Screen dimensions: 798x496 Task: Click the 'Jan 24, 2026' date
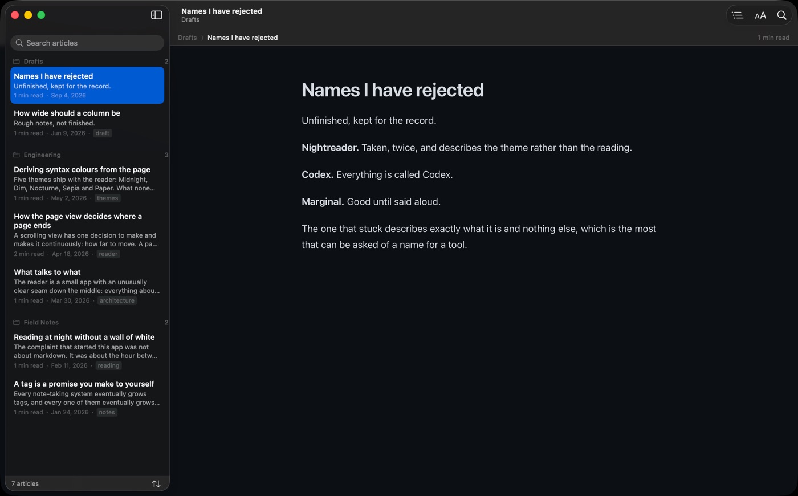70,412
